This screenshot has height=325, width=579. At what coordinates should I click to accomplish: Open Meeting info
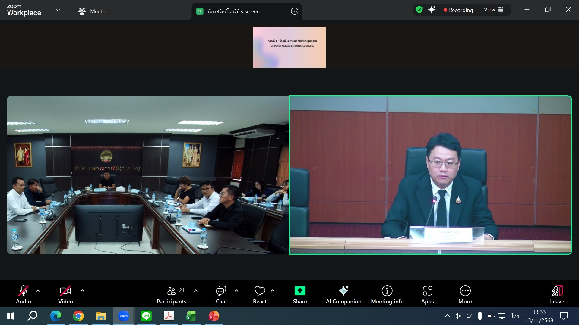point(387,294)
